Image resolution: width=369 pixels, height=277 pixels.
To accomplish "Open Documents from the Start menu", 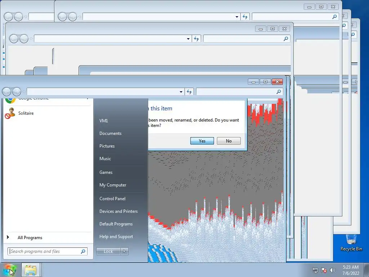I will pos(110,133).
